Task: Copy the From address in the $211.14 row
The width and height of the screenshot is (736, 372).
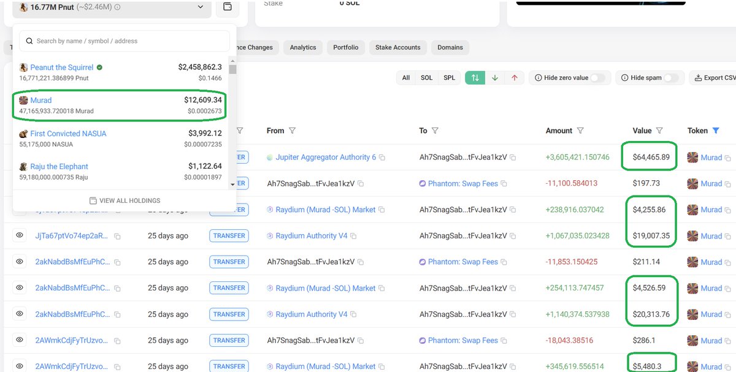Action: pos(361,262)
